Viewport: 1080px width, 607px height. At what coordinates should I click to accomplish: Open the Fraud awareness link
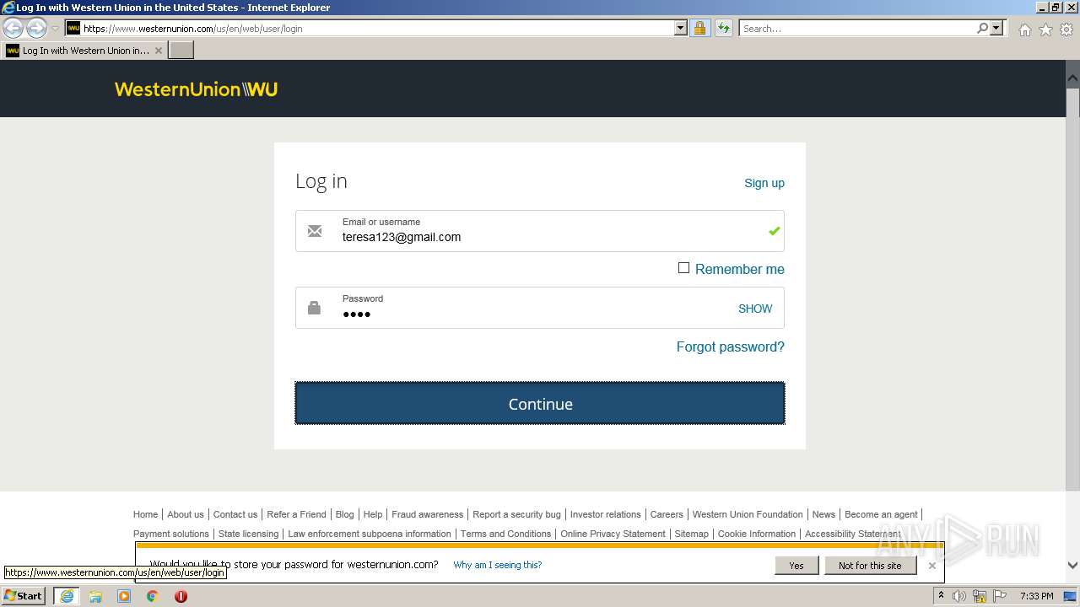(427, 514)
